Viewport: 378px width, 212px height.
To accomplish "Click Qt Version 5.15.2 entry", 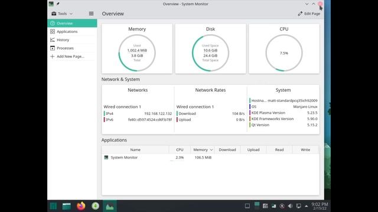I will tap(283, 125).
